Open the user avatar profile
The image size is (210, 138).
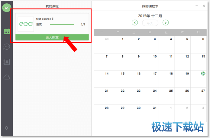(x=7, y=8)
